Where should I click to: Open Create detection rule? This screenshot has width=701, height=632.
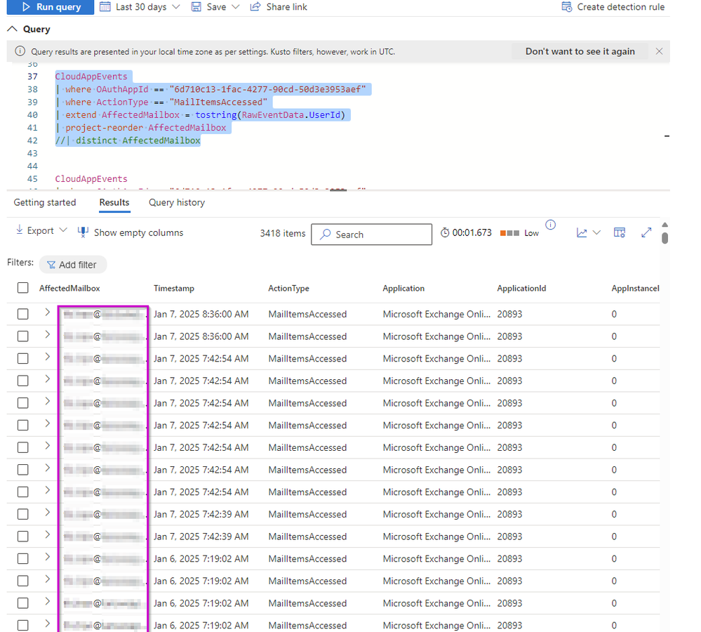click(613, 7)
